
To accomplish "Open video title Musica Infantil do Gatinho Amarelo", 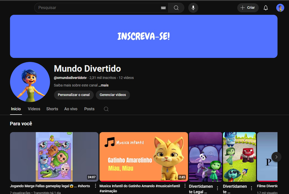I will click(140, 188).
